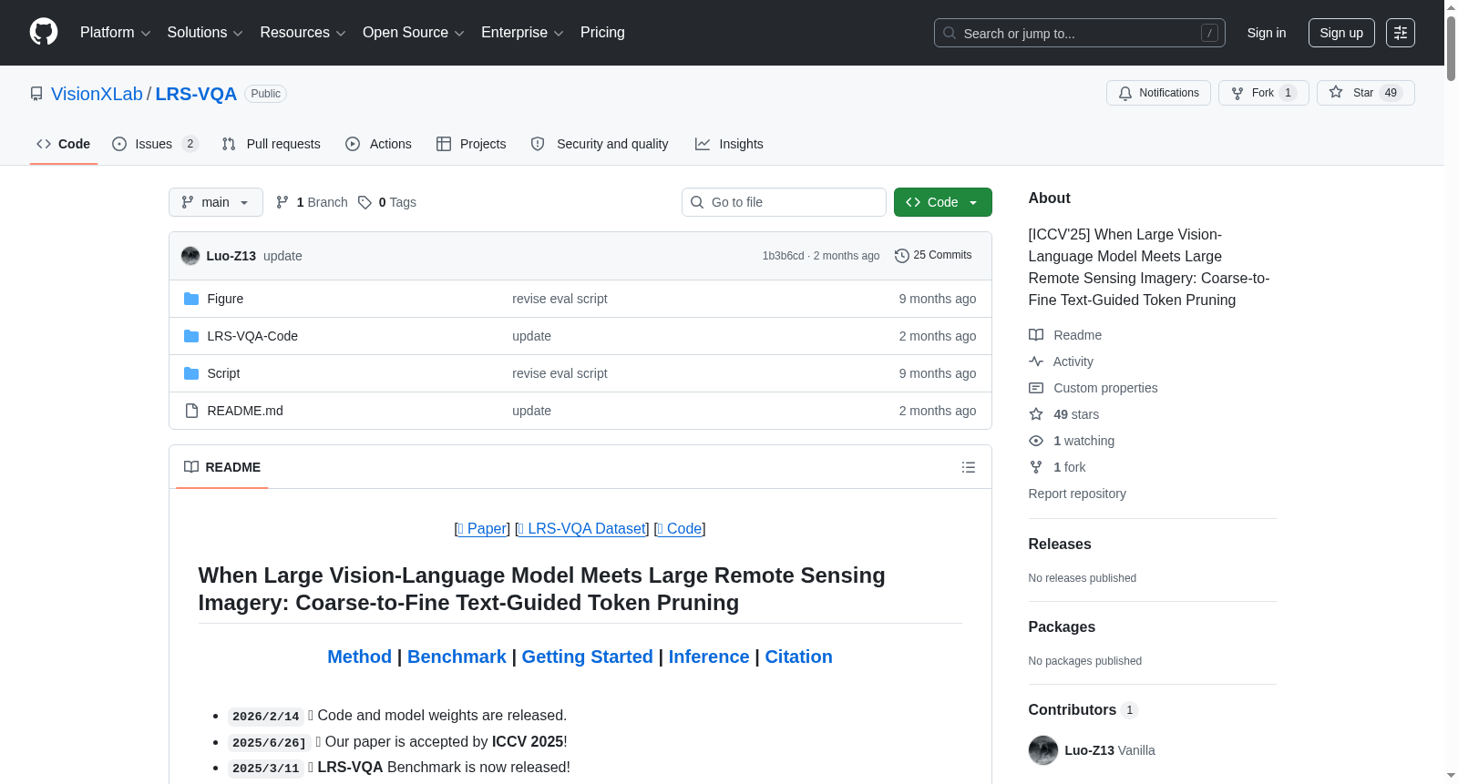Jump to the Getting Started section link
The image size is (1458, 784).
point(588,657)
